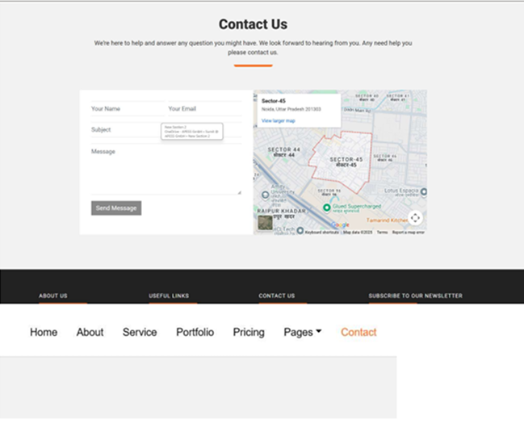Open map Keyboard shortcuts link
The width and height of the screenshot is (524, 424).
(321, 232)
